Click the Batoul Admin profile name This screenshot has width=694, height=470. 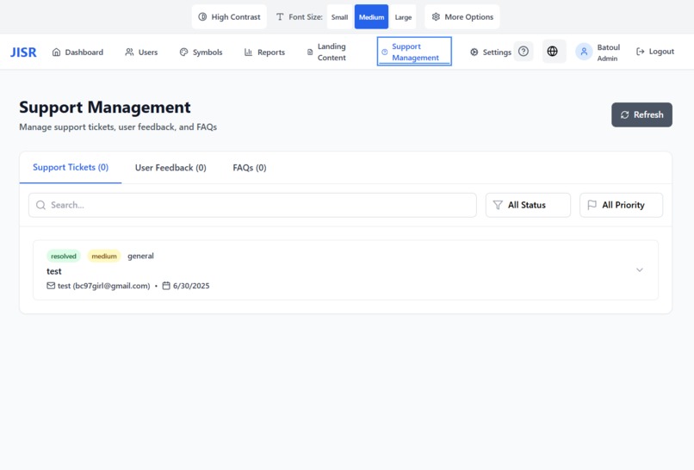point(609,53)
